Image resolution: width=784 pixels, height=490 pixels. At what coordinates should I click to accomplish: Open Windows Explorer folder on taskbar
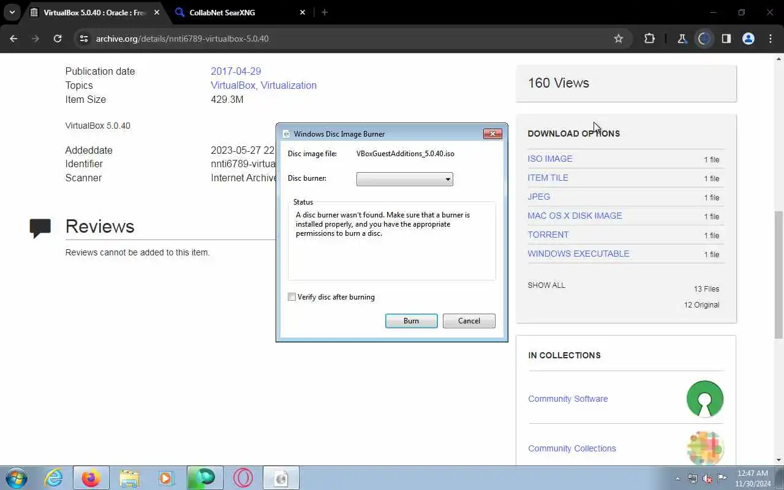[x=129, y=478]
